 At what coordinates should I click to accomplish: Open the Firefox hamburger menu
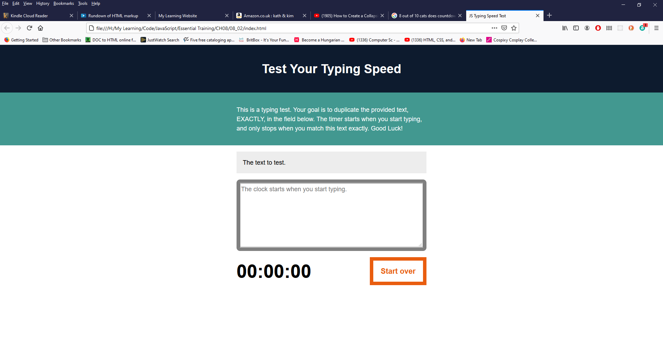656,28
